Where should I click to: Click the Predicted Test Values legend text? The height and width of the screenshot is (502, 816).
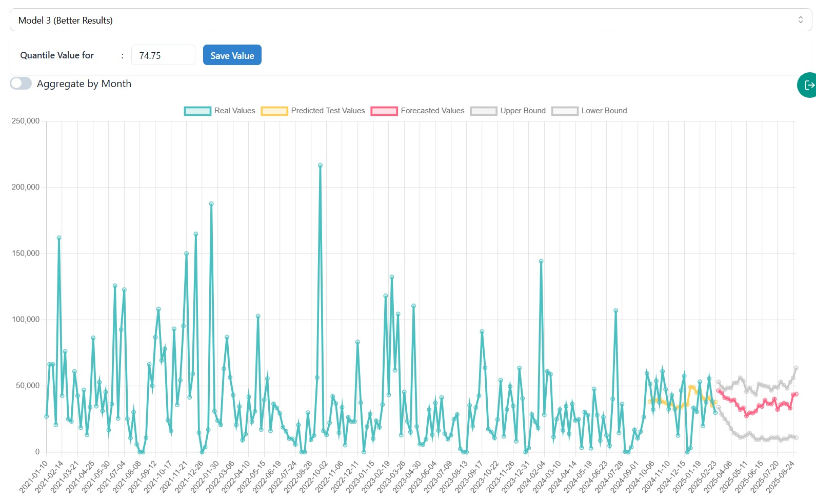(x=328, y=111)
